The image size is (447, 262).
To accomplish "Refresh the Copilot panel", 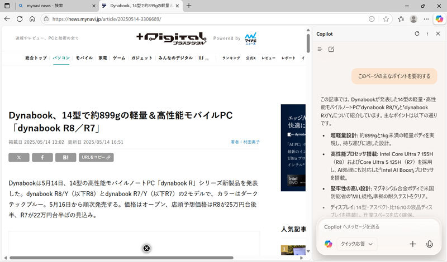I will (417, 33).
